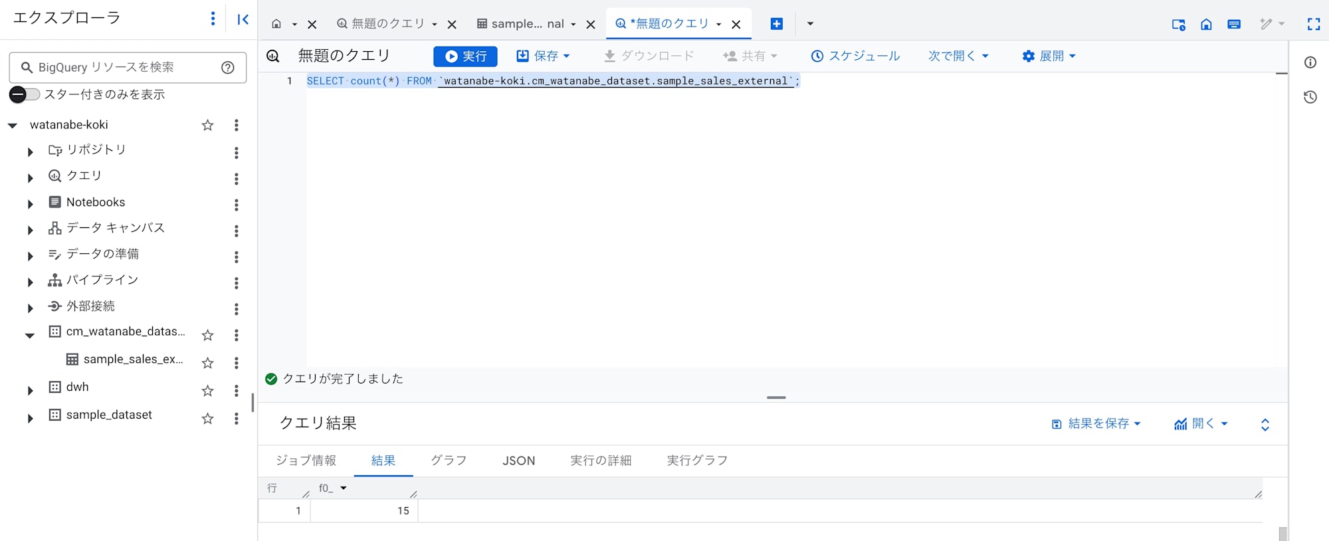Add a new query tab with plus icon
Image resolution: width=1329 pixels, height=541 pixels.
(776, 24)
